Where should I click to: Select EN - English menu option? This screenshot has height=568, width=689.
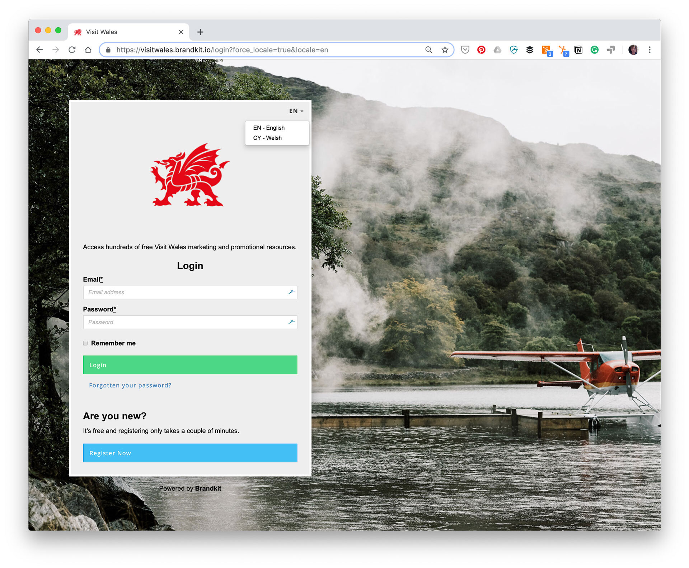[x=269, y=128]
